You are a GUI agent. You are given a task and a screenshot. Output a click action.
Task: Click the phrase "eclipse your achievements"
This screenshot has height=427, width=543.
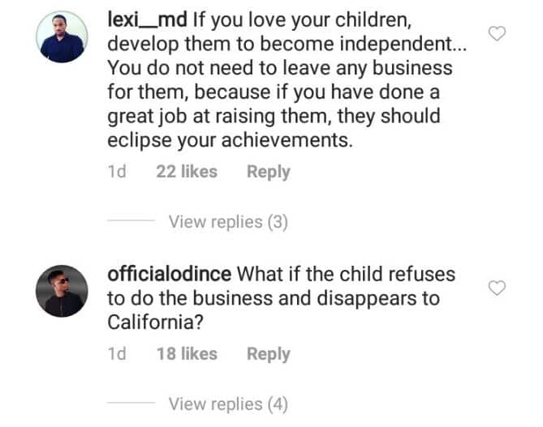coord(231,139)
